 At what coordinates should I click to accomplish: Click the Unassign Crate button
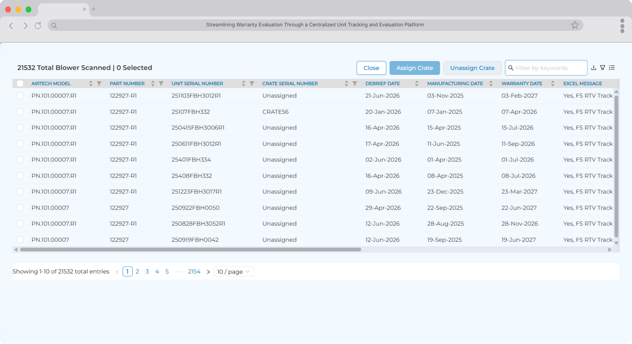[472, 68]
